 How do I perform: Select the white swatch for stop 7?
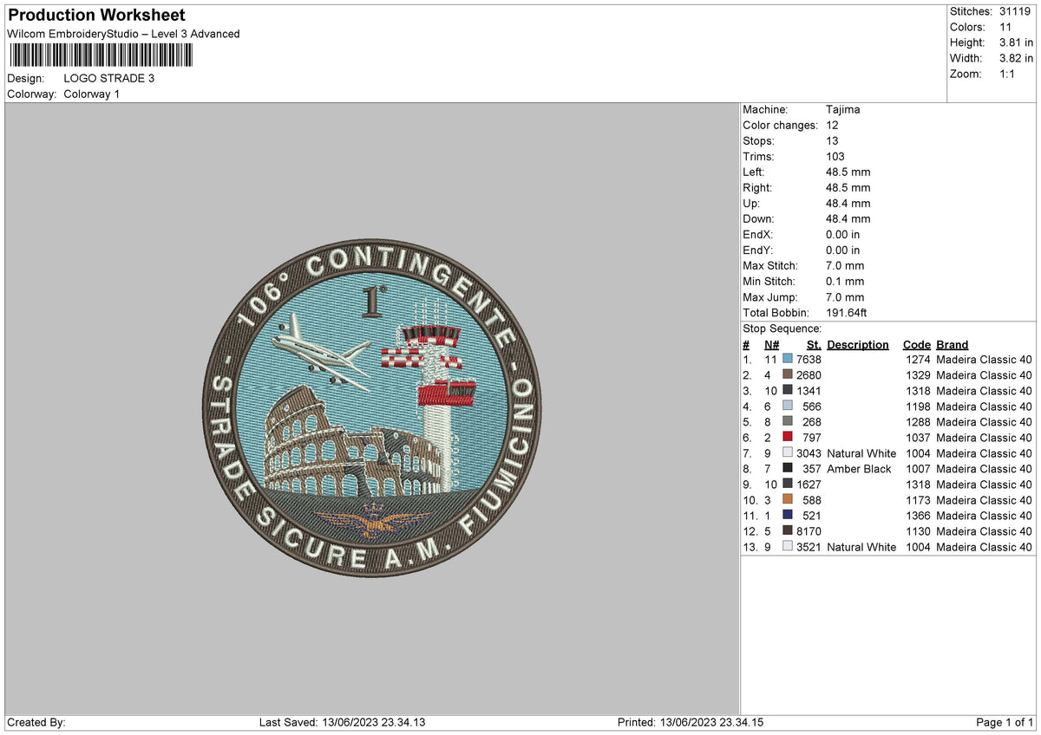788,452
